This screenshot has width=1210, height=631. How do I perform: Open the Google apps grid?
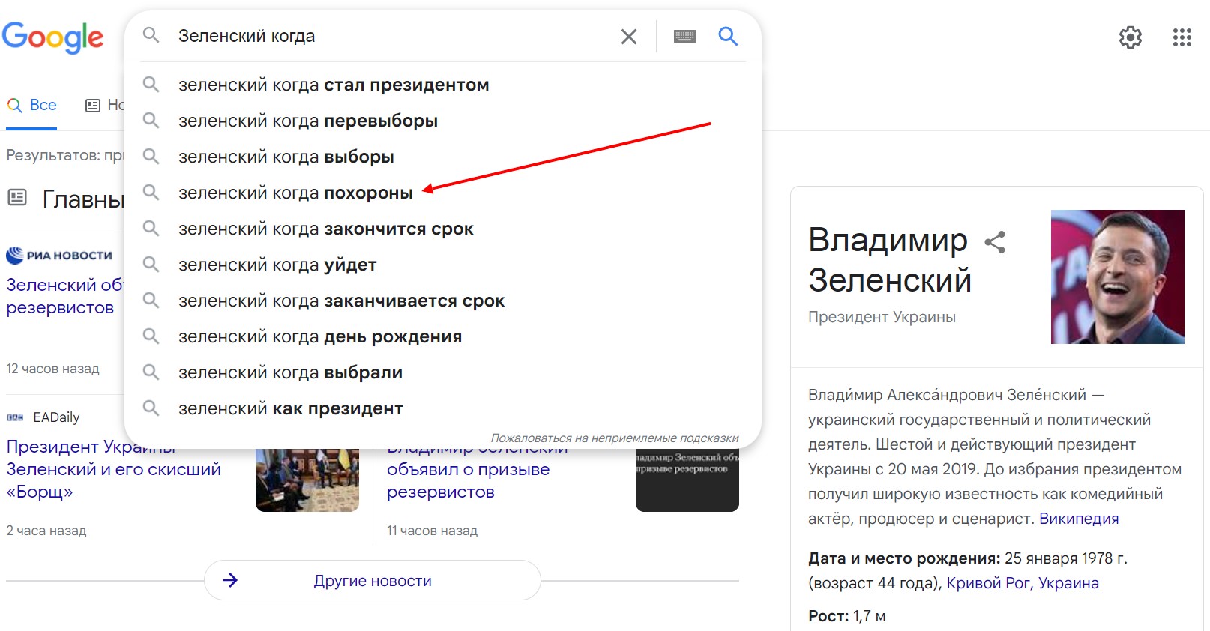(x=1182, y=37)
